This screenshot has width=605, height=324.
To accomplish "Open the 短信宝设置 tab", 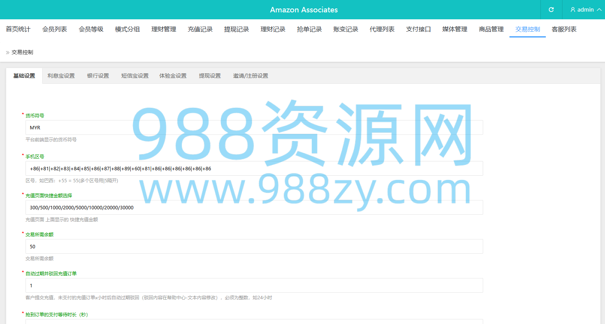I will click(x=135, y=76).
